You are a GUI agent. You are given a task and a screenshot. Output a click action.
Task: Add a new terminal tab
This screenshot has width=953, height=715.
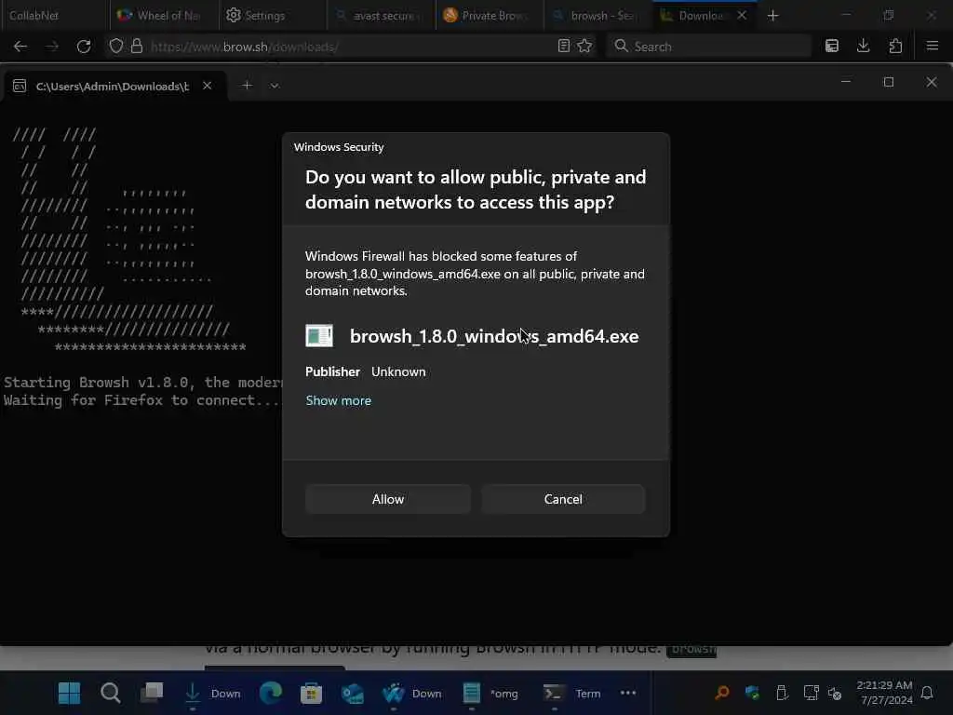point(247,86)
